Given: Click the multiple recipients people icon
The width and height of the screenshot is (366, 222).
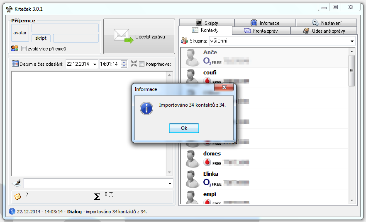Looking at the screenshot, I should click(x=15, y=48).
